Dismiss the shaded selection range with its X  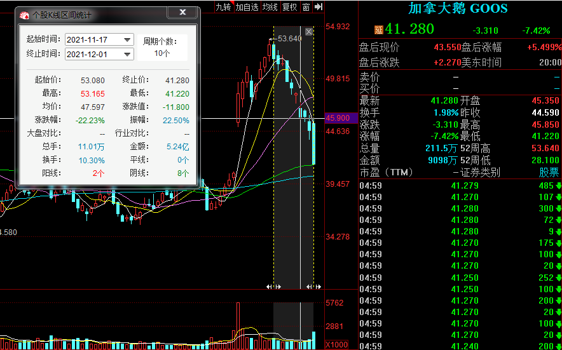click(309, 32)
